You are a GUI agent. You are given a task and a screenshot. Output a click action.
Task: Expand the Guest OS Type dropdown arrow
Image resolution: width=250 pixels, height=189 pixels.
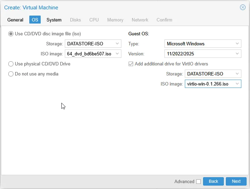click(237, 44)
